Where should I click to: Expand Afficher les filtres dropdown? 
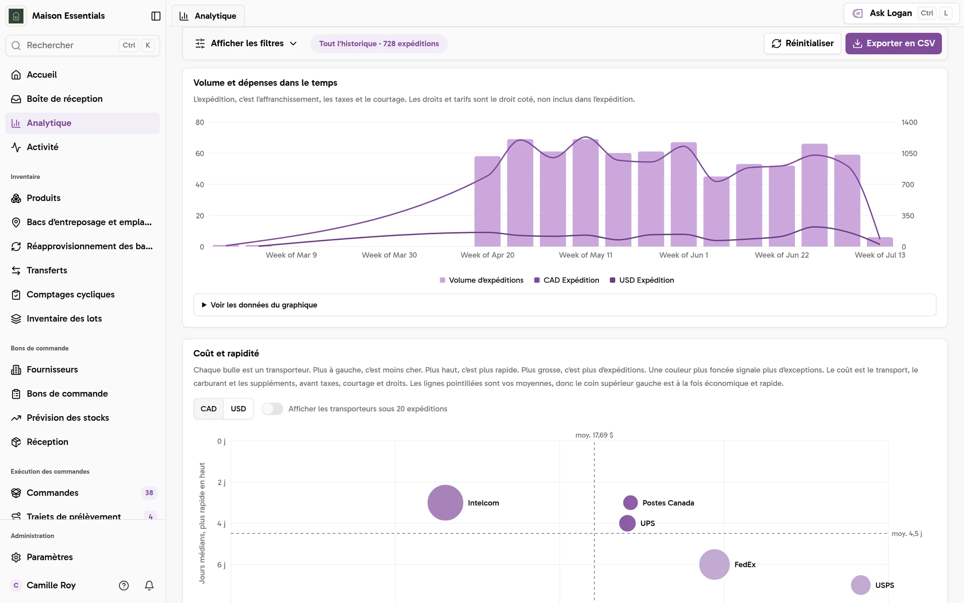click(246, 43)
